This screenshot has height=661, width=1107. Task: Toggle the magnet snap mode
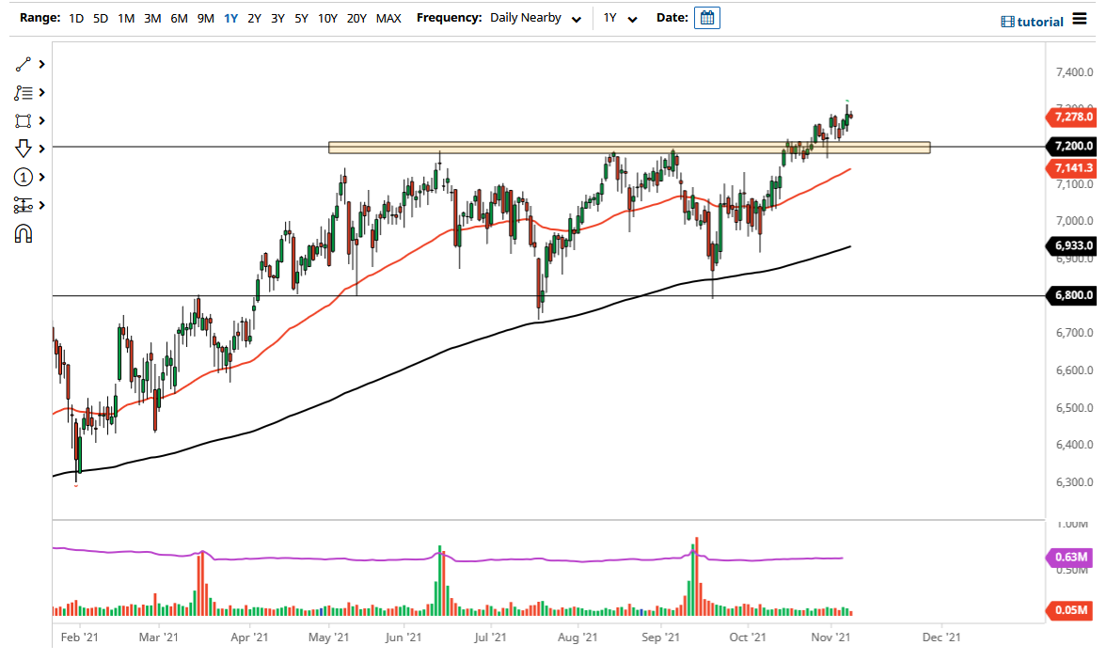click(24, 233)
